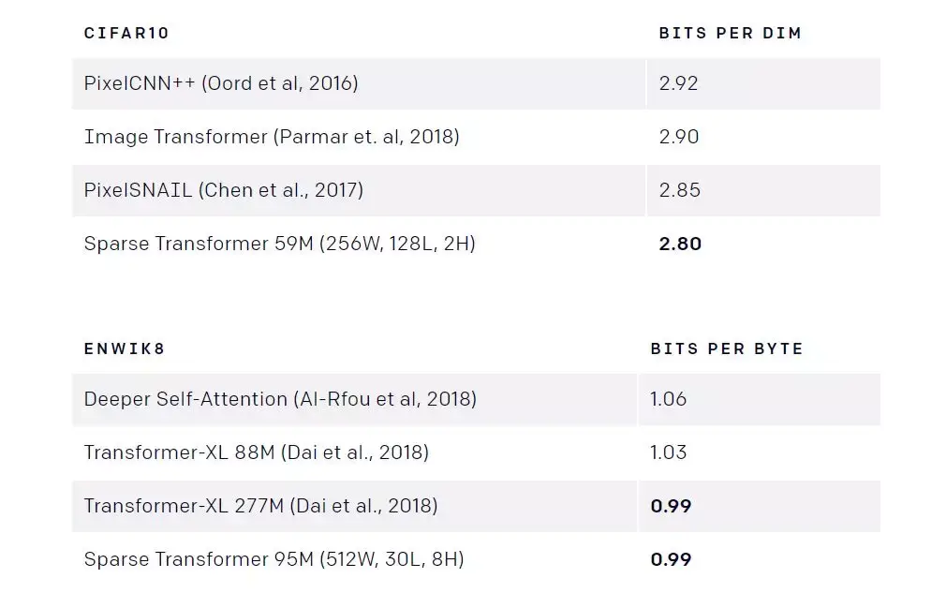The width and height of the screenshot is (946, 593).
Task: Select the Image Transformer (Parmar et. al, 2018) cell
Action: [272, 137]
